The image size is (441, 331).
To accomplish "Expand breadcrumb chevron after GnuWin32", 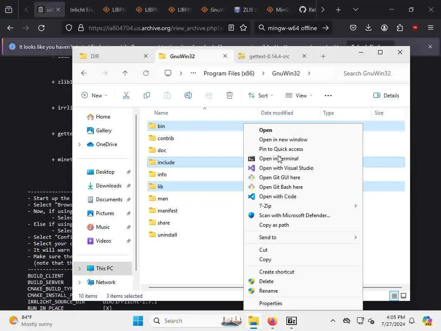I will pos(309,73).
